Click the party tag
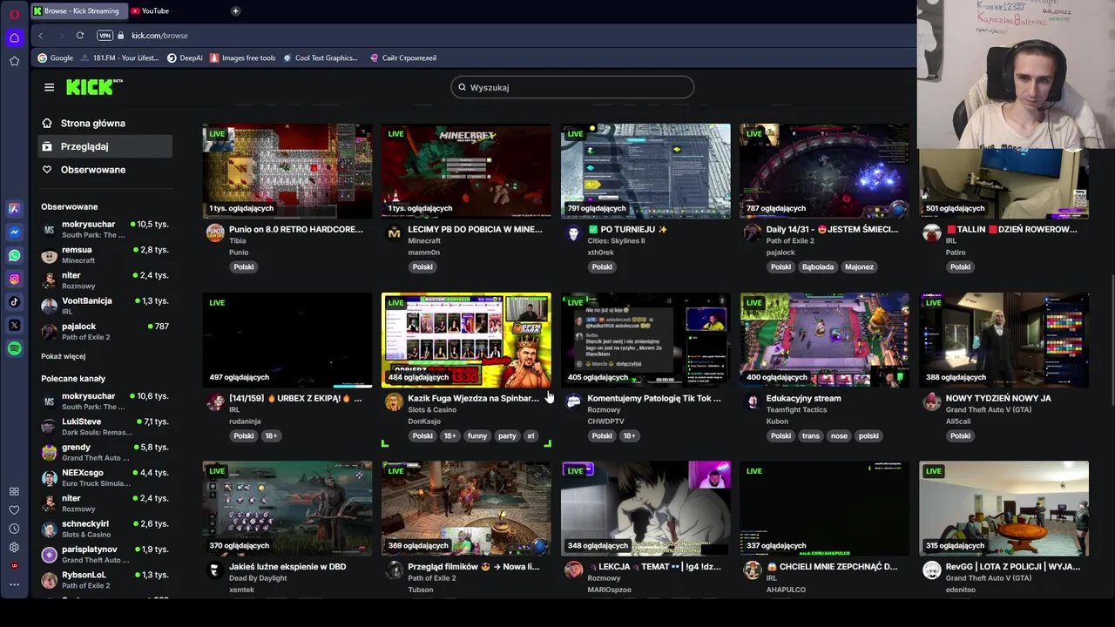Image resolution: width=1115 pixels, height=627 pixels. coord(507,435)
